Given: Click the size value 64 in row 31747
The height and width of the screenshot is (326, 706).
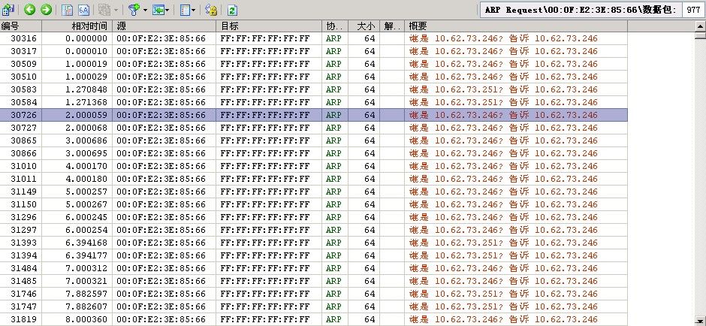Looking at the screenshot, I should (x=370, y=306).
